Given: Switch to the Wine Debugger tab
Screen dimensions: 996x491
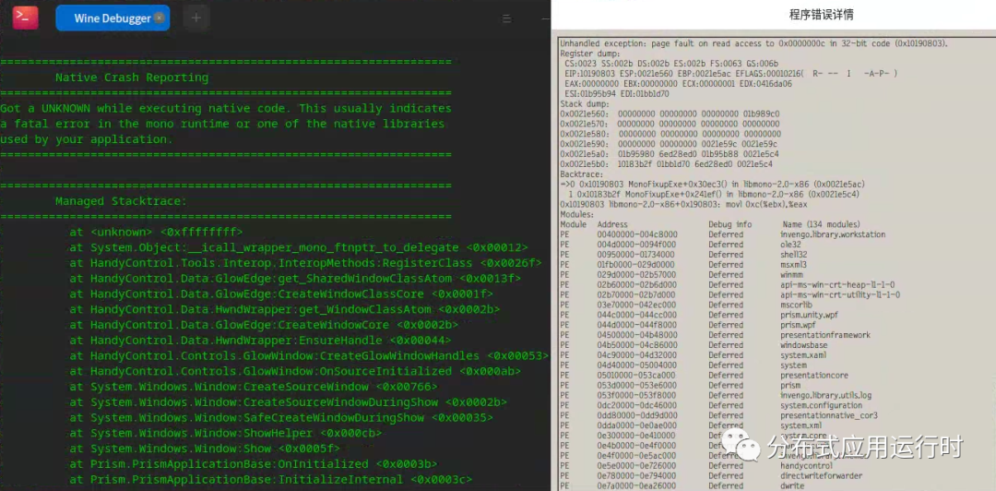Looking at the screenshot, I should pyautogui.click(x=113, y=18).
